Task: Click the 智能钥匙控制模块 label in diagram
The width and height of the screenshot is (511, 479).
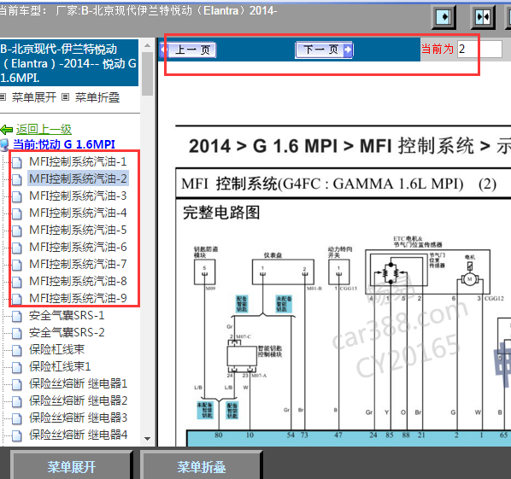Action: [x=270, y=352]
